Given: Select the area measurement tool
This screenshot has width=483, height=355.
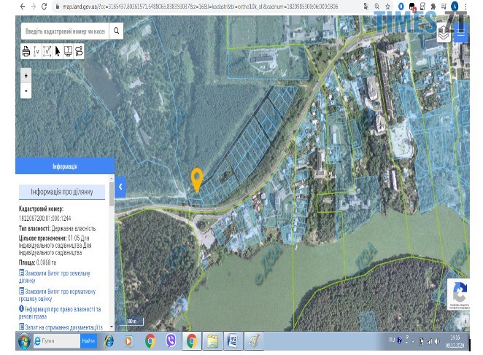Looking at the screenshot, I should pos(47,51).
